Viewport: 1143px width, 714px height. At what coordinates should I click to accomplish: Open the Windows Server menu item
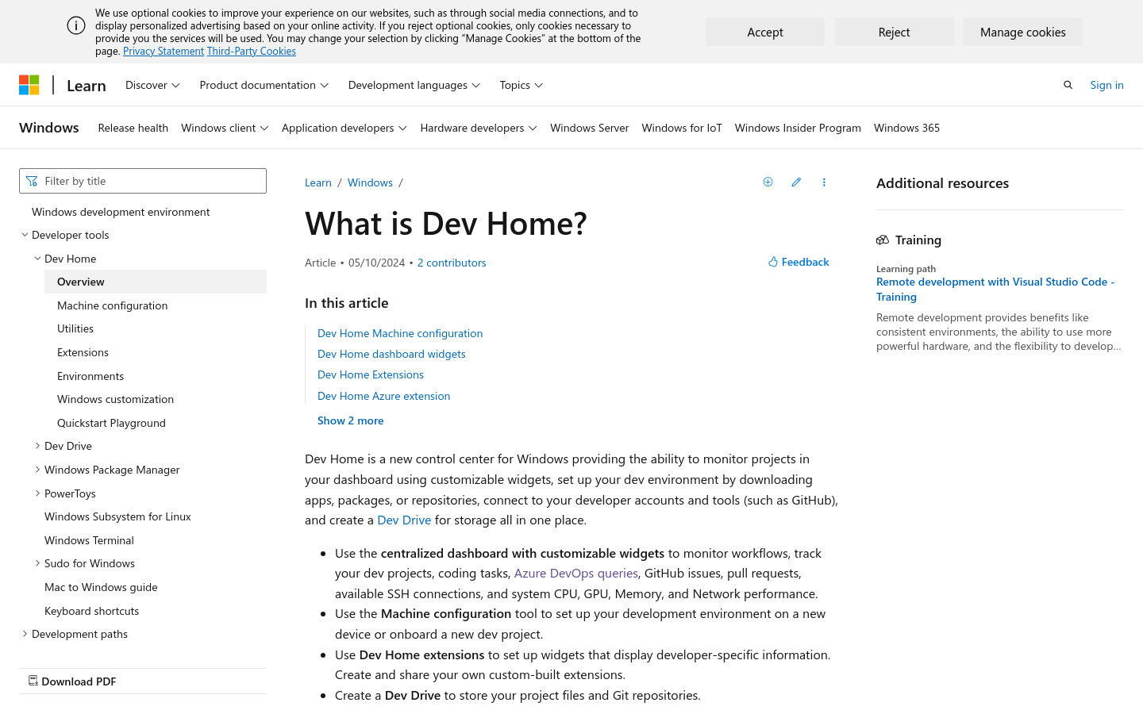click(x=590, y=128)
